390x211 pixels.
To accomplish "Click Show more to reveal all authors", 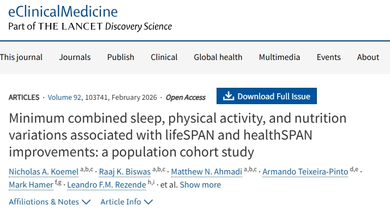I will [200, 185].
